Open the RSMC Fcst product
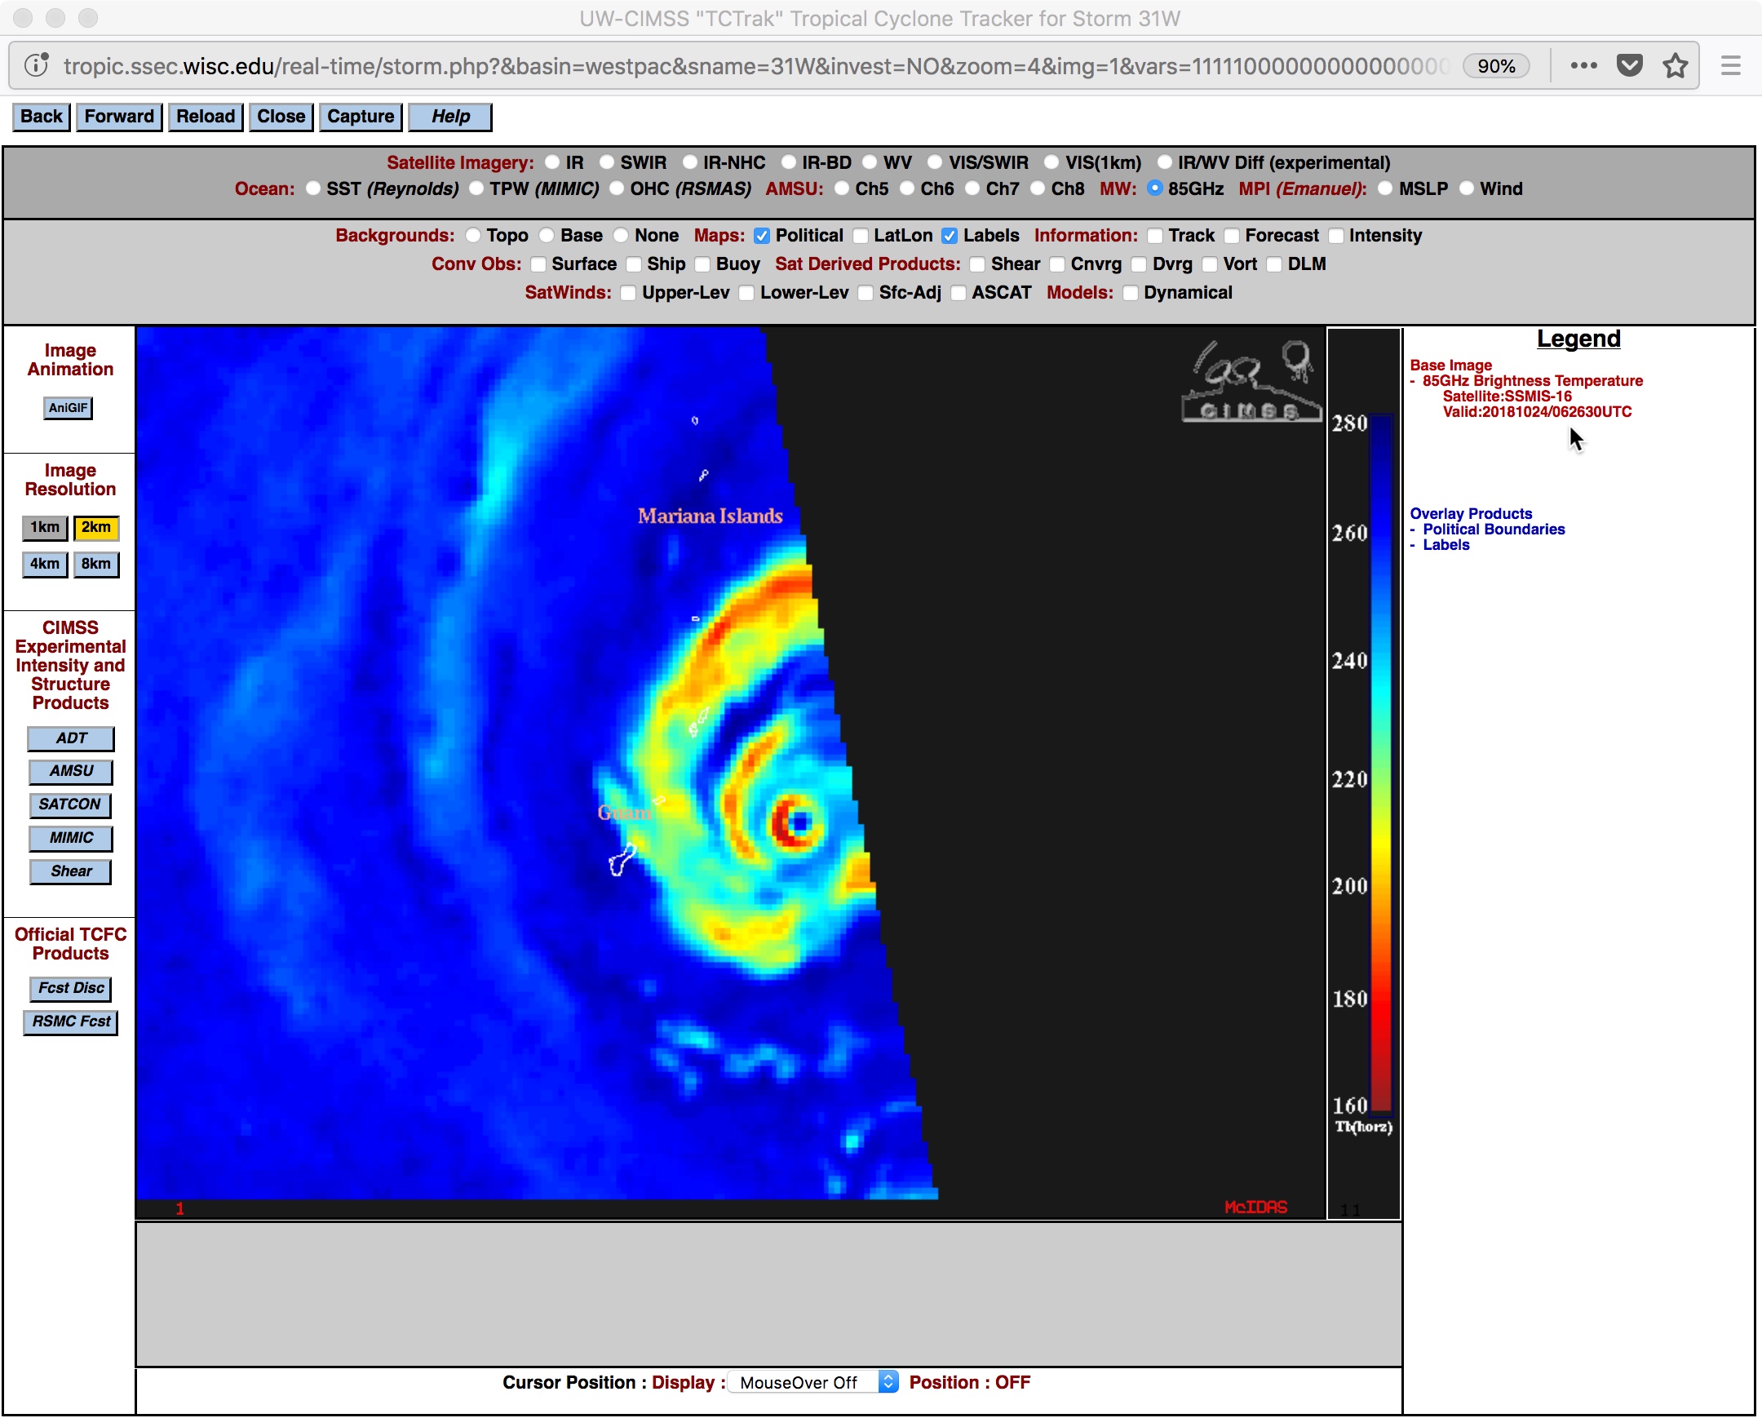The width and height of the screenshot is (1762, 1418). pyautogui.click(x=71, y=1022)
